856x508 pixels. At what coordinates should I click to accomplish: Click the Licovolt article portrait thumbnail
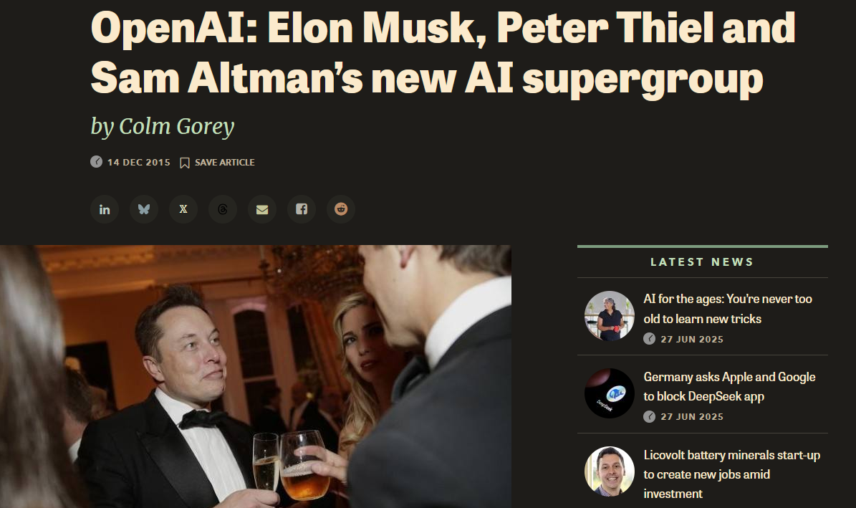pyautogui.click(x=610, y=471)
